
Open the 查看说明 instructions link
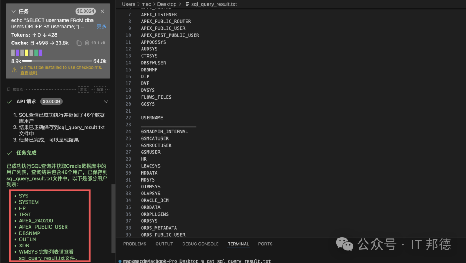[x=29, y=73]
